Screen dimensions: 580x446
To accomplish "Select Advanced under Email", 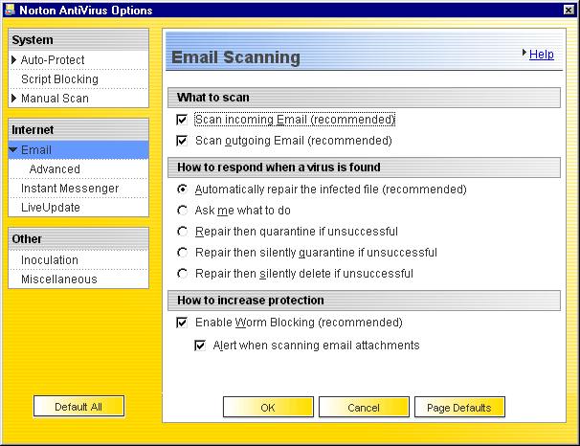I will pyautogui.click(x=55, y=169).
